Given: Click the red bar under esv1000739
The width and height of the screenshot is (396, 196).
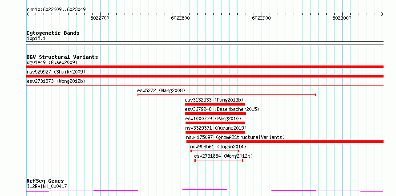Looking at the screenshot, I should click(x=215, y=123).
